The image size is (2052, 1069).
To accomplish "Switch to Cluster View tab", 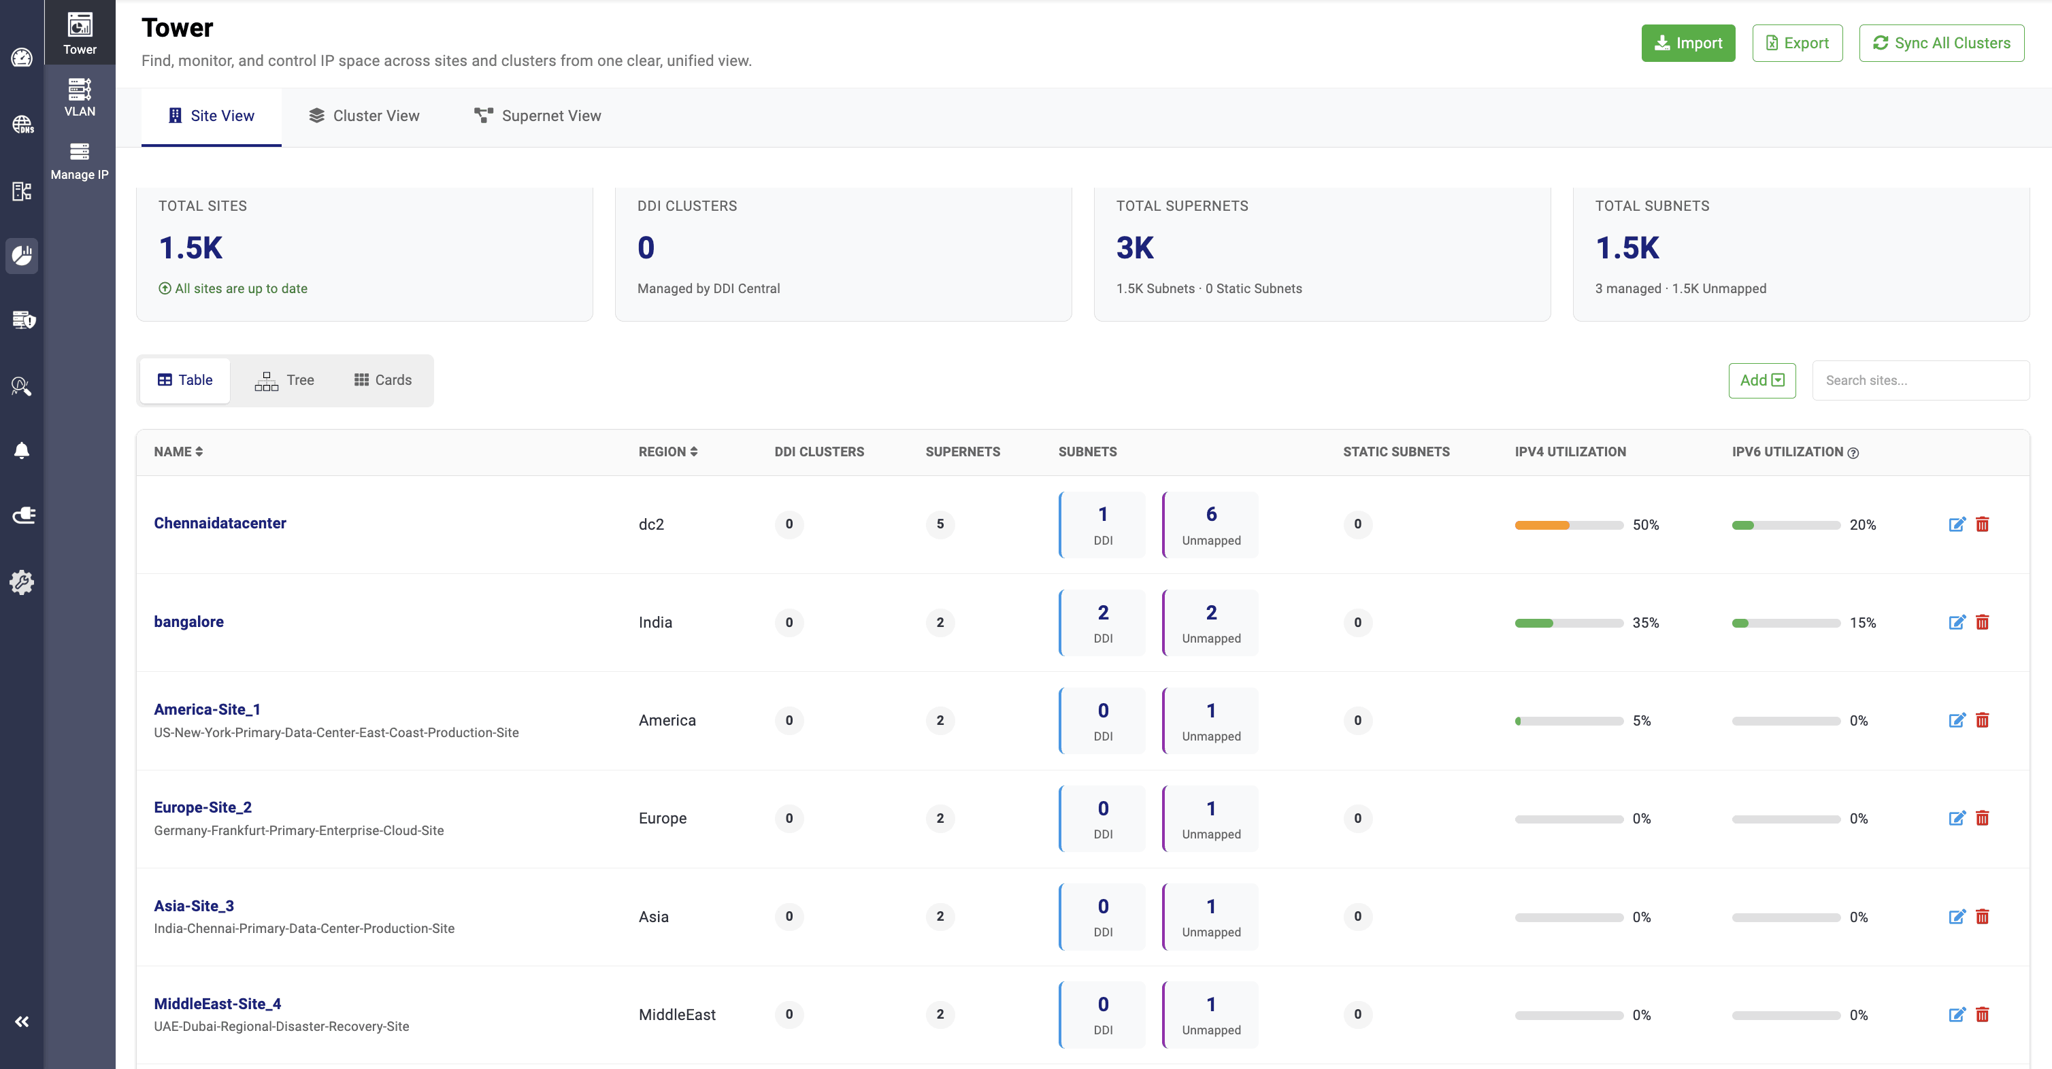I will [364, 116].
